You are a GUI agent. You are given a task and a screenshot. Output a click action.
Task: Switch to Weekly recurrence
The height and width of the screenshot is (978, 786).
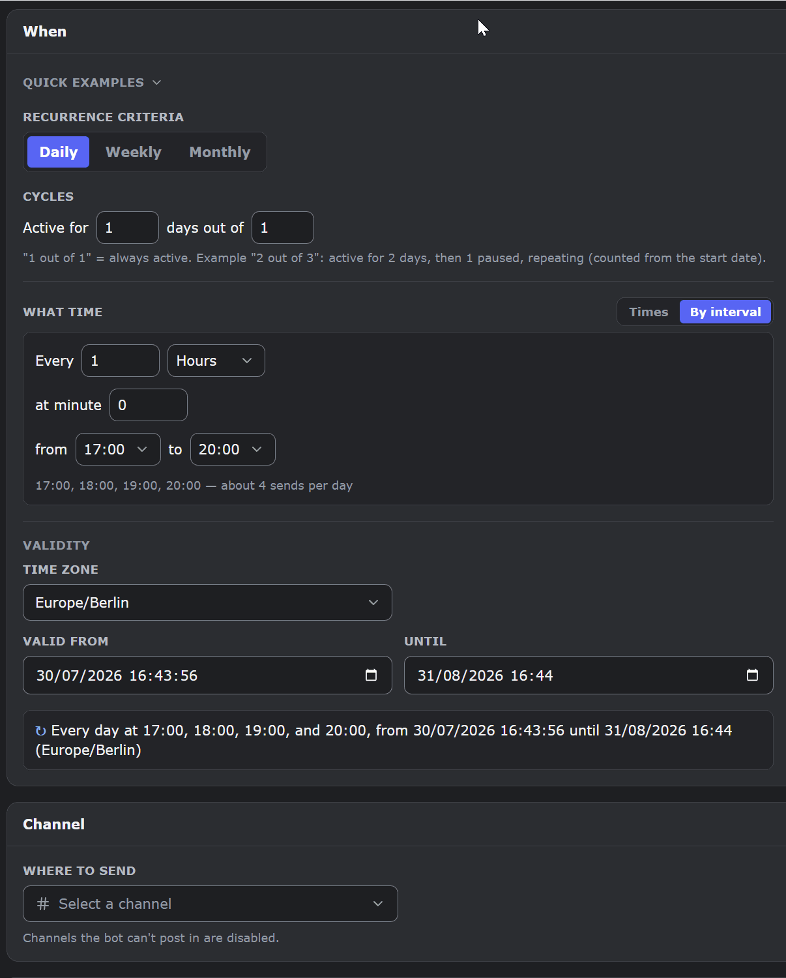pos(133,152)
